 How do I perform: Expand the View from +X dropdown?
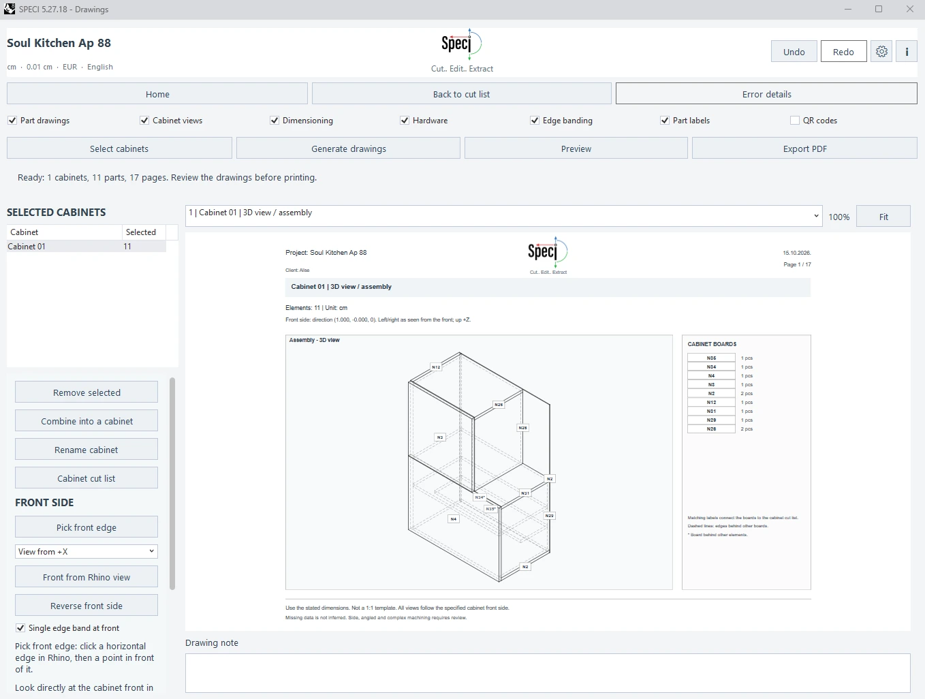click(87, 551)
